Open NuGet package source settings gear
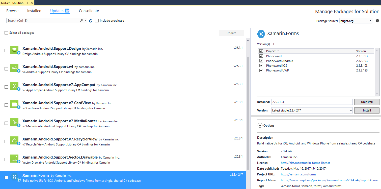Viewport: 381px width, 189px height. [377, 21]
